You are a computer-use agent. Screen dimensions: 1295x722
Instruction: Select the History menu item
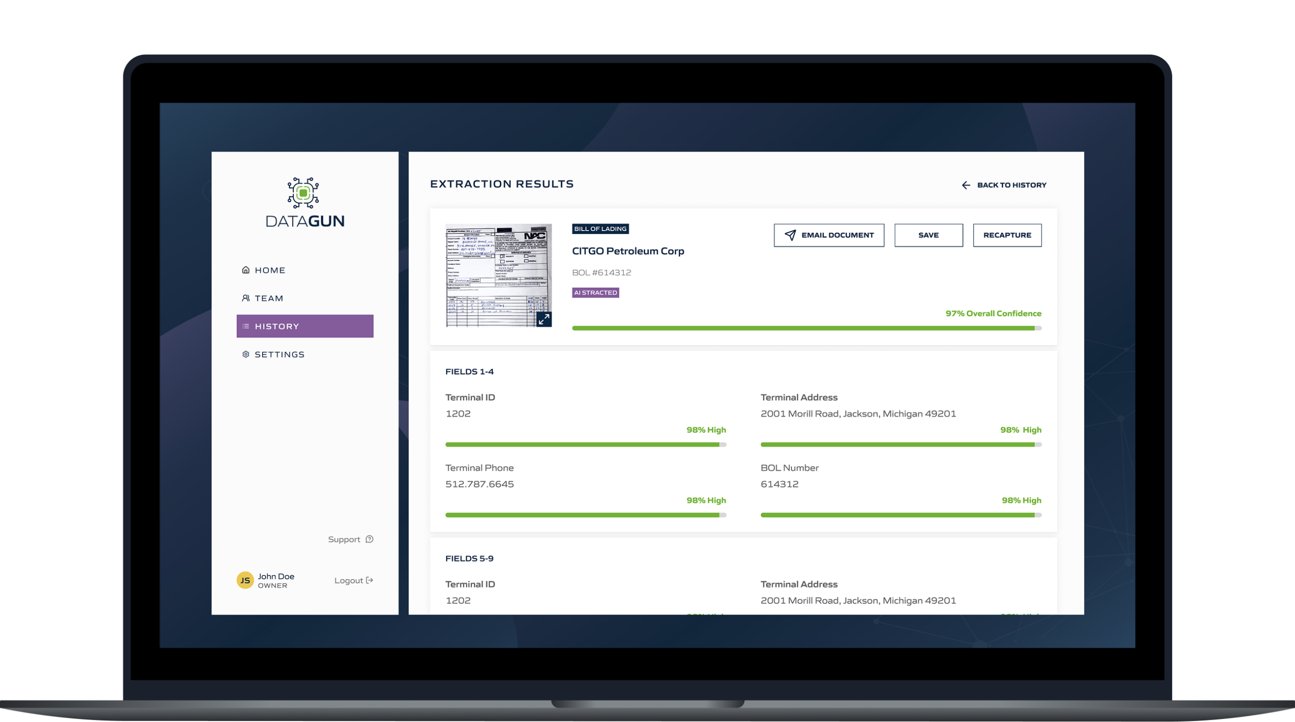click(x=305, y=327)
